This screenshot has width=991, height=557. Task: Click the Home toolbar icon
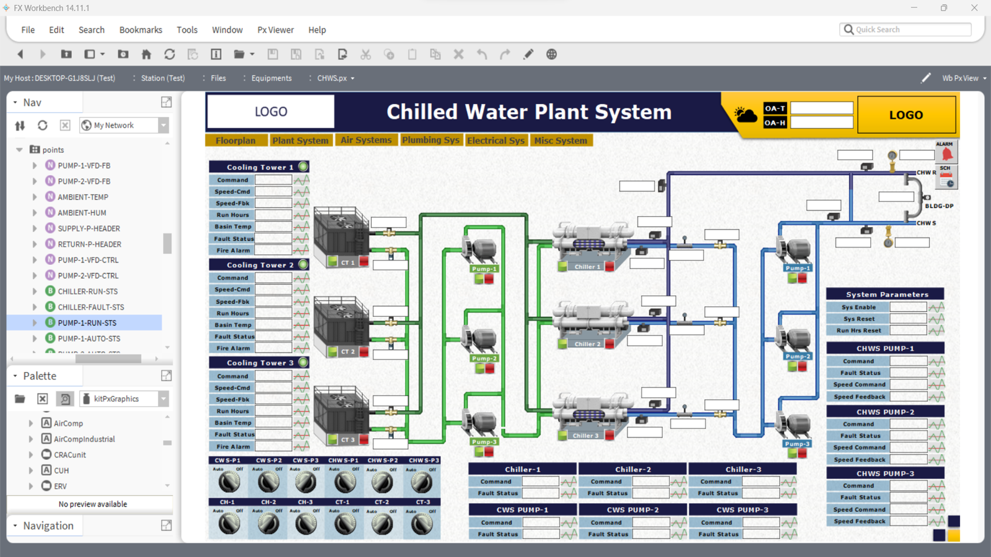[x=146, y=54]
